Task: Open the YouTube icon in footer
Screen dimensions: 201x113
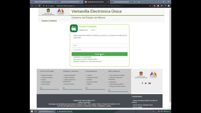Action: point(150,83)
